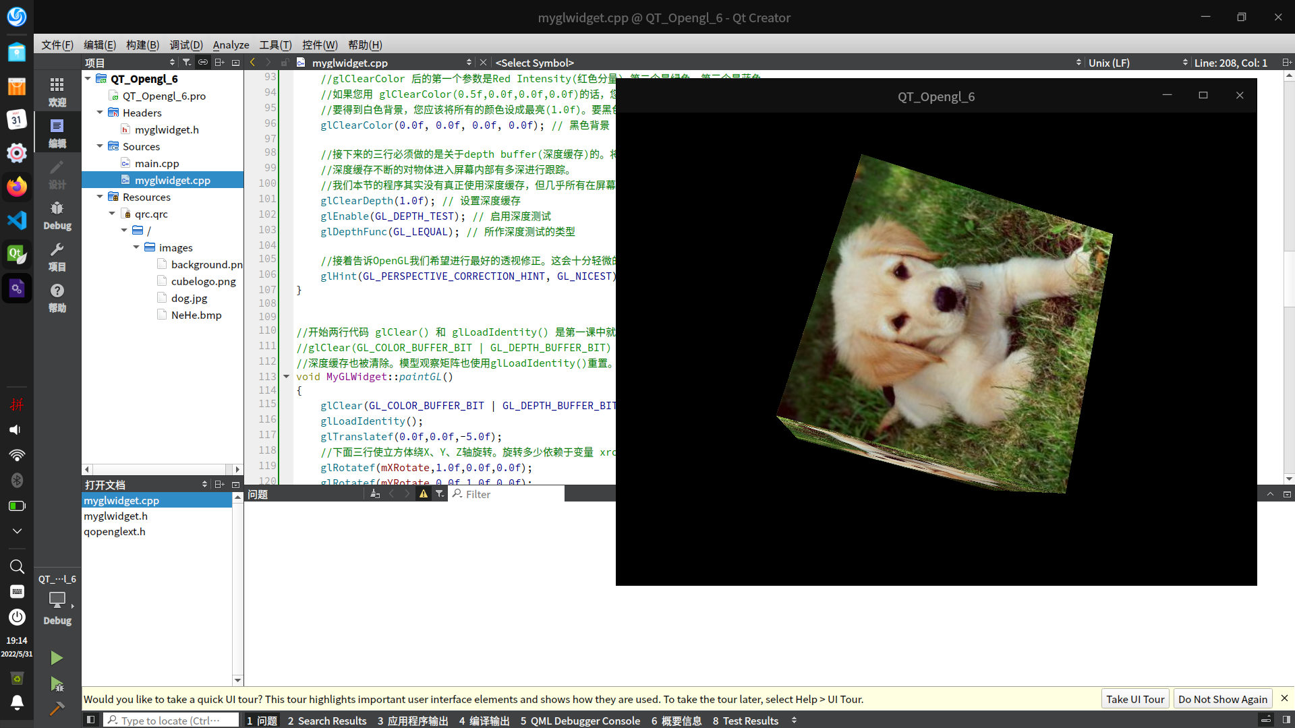Open Visual Studio Code from the dock
Image resolution: width=1295 pixels, height=728 pixels.
(x=17, y=220)
